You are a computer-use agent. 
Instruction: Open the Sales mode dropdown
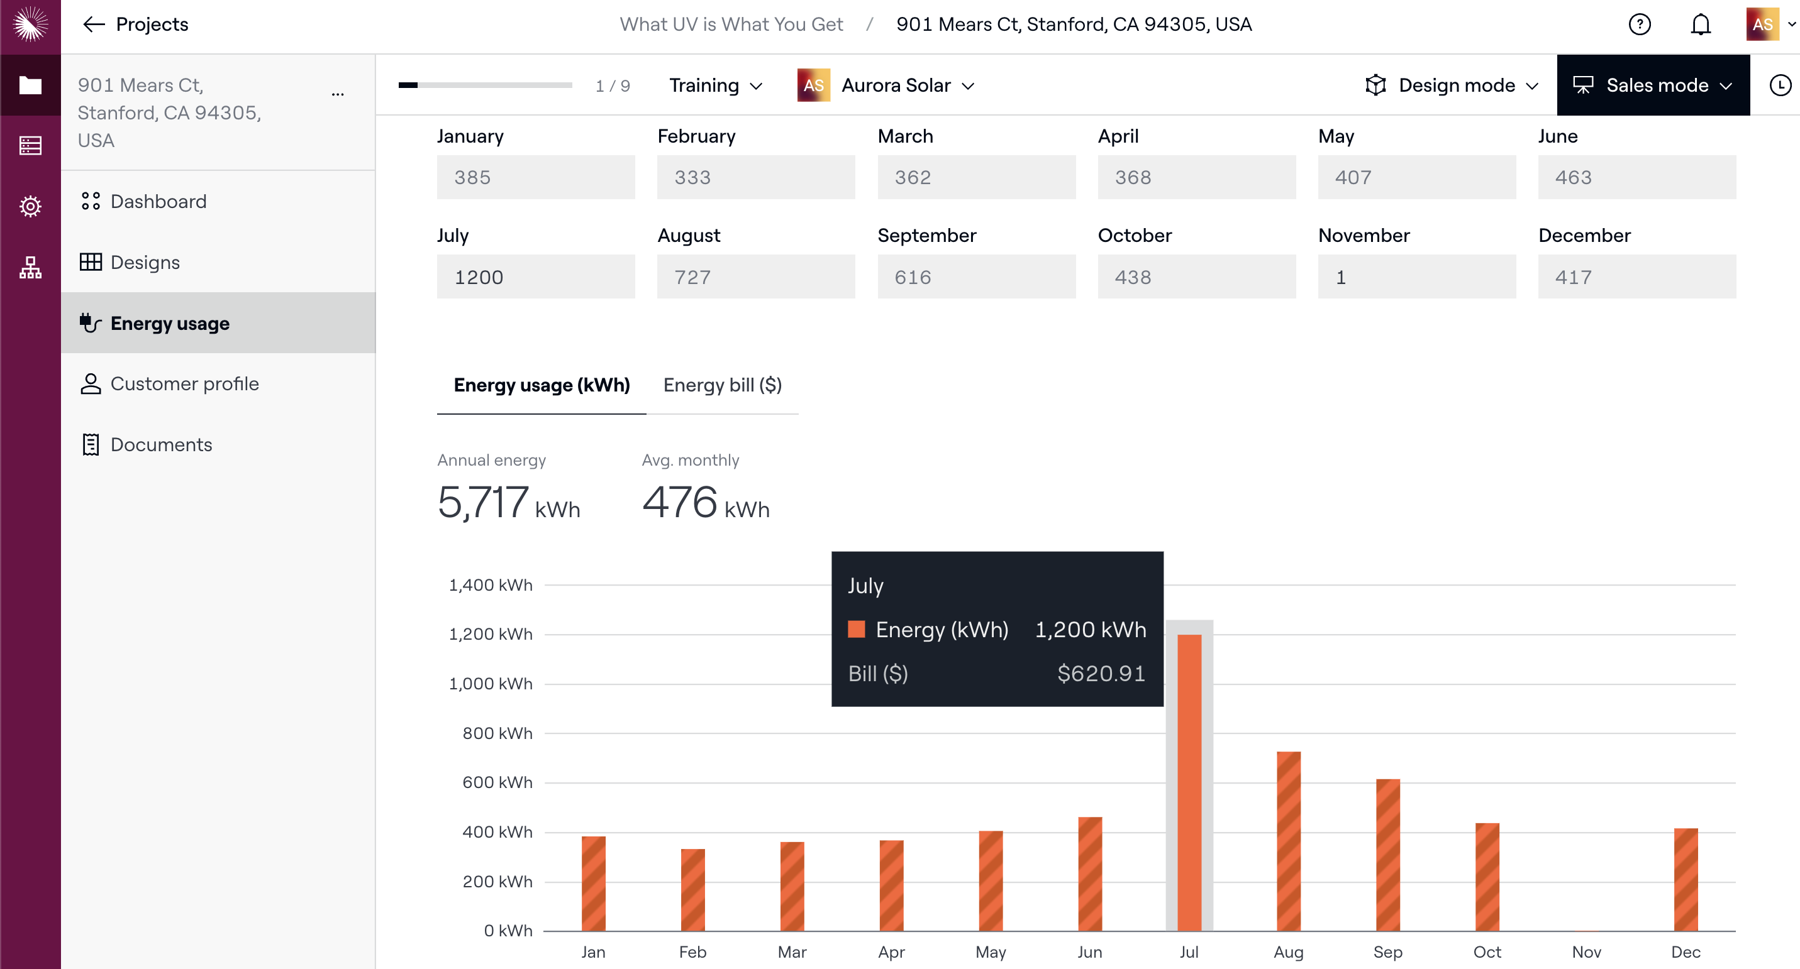coord(1653,85)
